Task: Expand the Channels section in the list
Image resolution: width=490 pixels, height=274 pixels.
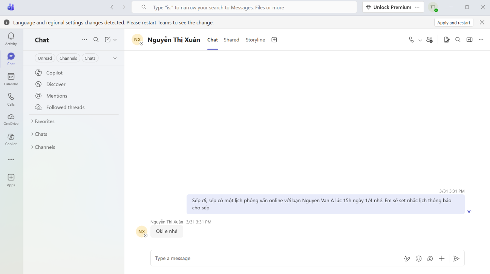Action: coord(43,147)
